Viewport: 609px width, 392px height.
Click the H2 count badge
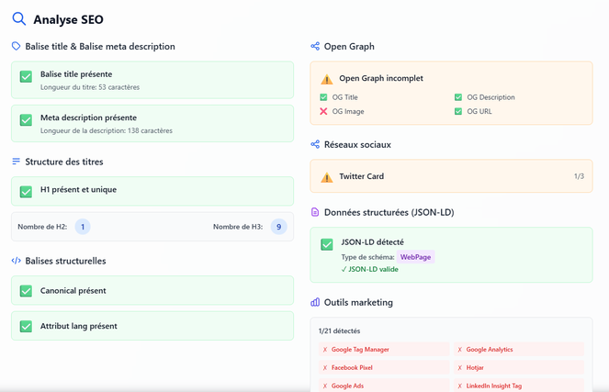pyautogui.click(x=83, y=227)
